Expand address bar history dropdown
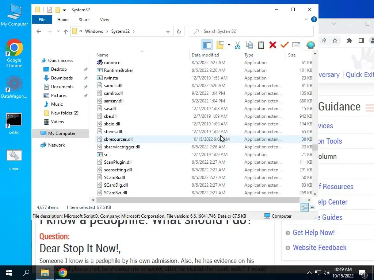 coord(168,31)
